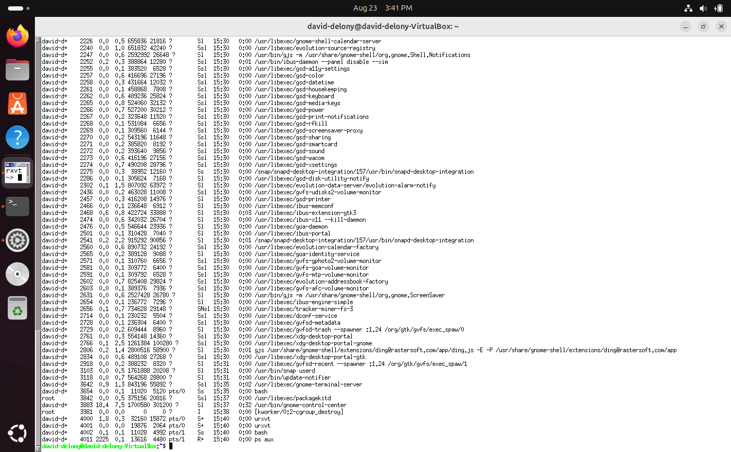The height and width of the screenshot is (452, 731).
Task: Click the optical disc icon in the dock
Action: click(17, 274)
